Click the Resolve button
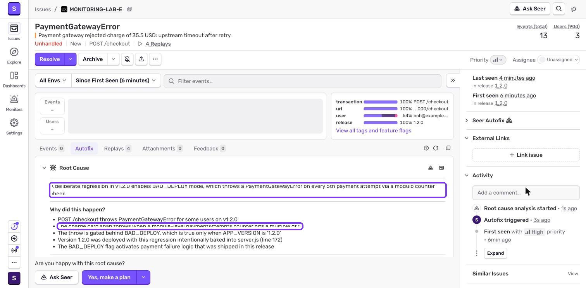Viewport: 586px width, 288px height. coord(50,59)
